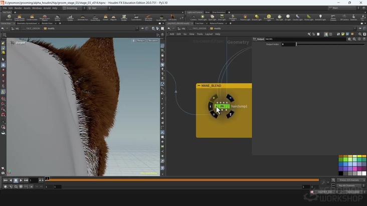Open the Render menu
367x206 pixels.
pos(18,8)
